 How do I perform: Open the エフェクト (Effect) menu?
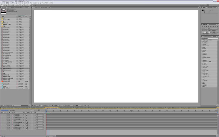(x=26, y=3)
